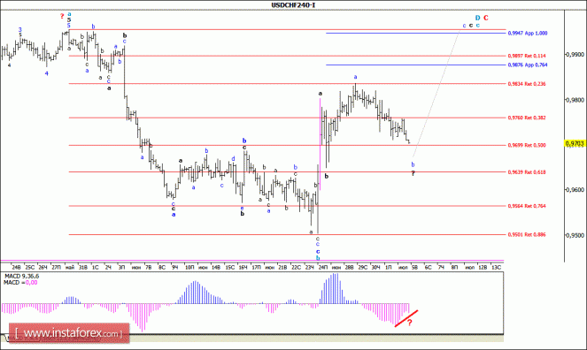Click the 24B date on the time axis
The height and width of the screenshot is (350, 587).
16,268
